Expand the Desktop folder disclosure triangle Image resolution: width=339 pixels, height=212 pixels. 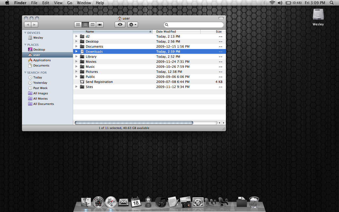click(x=76, y=41)
